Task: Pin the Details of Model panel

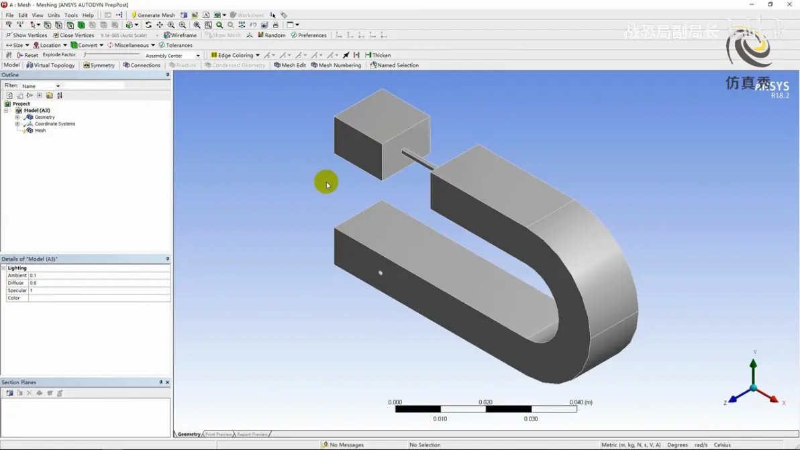Action: [167, 259]
